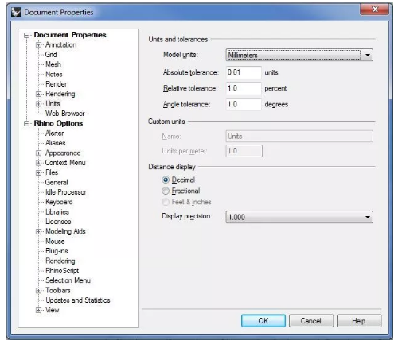Click the Cancel button
402x344 pixels.
[x=311, y=321]
